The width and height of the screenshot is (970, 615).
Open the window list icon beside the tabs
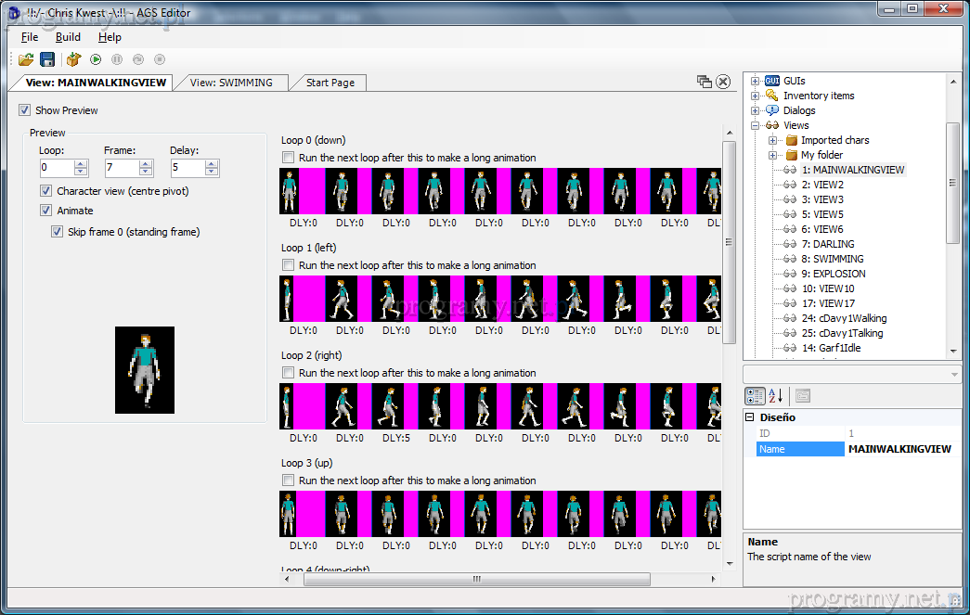point(705,82)
